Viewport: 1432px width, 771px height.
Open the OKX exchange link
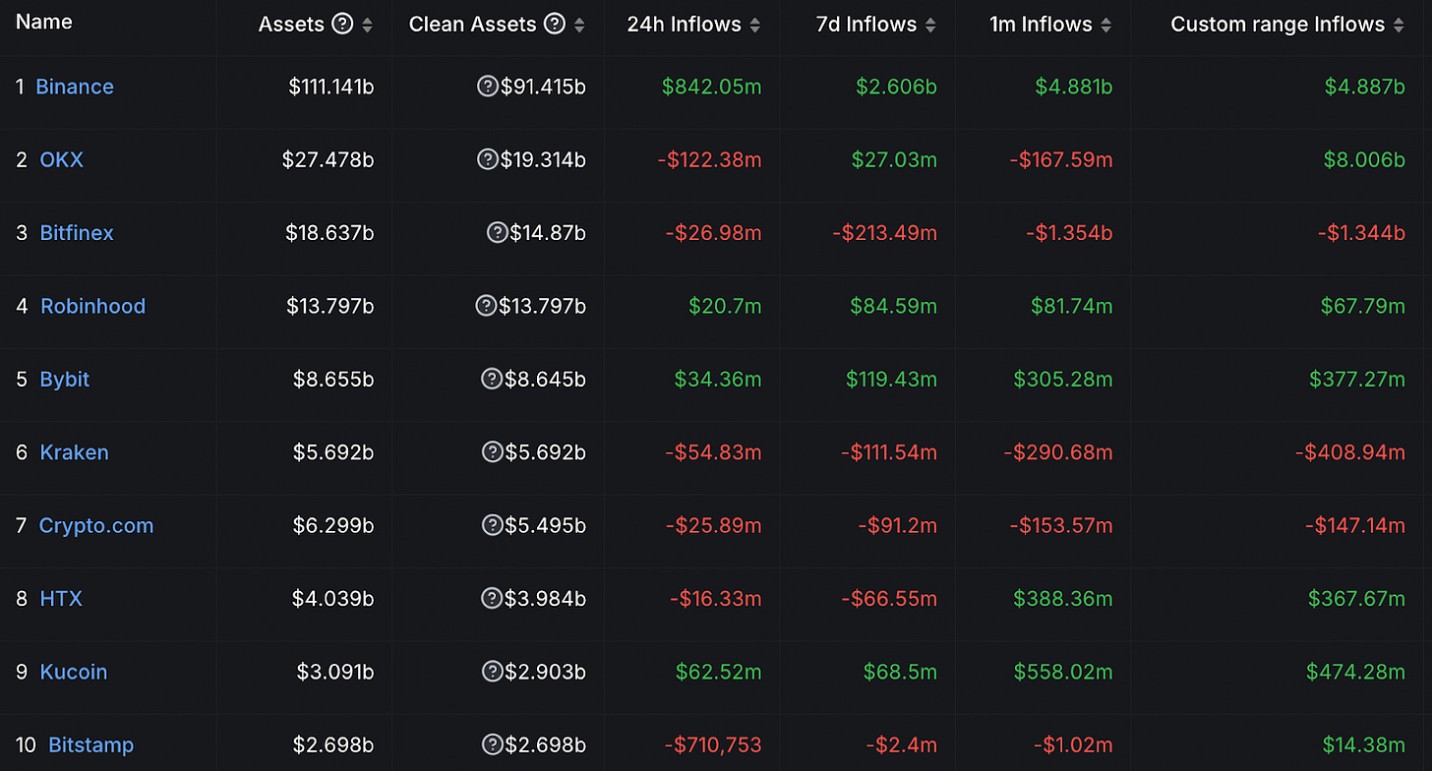(x=61, y=159)
